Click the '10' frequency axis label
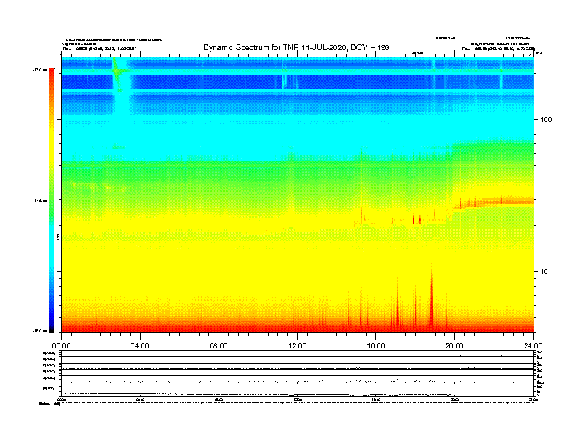 click(544, 272)
